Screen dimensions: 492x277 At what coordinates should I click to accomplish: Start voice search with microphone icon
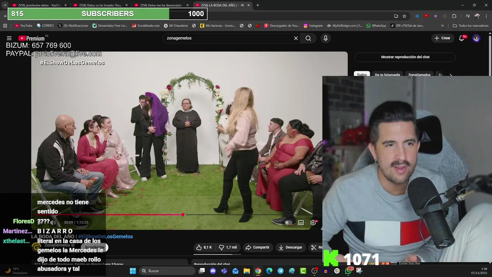[x=326, y=38]
